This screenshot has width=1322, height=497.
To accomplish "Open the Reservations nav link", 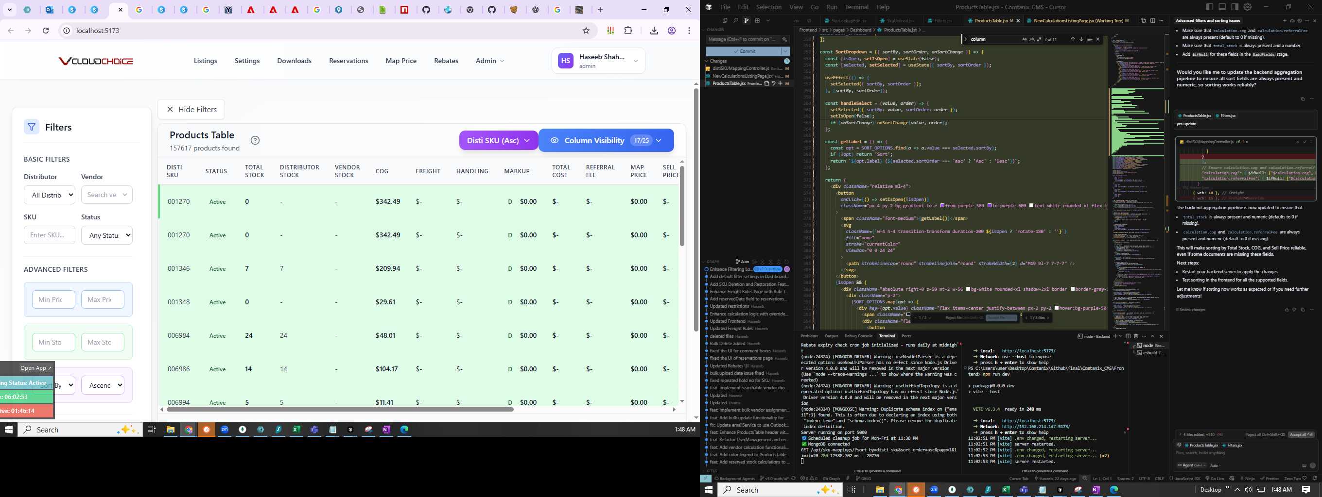I will [348, 61].
